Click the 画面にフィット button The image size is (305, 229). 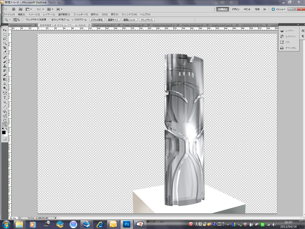(130, 20)
